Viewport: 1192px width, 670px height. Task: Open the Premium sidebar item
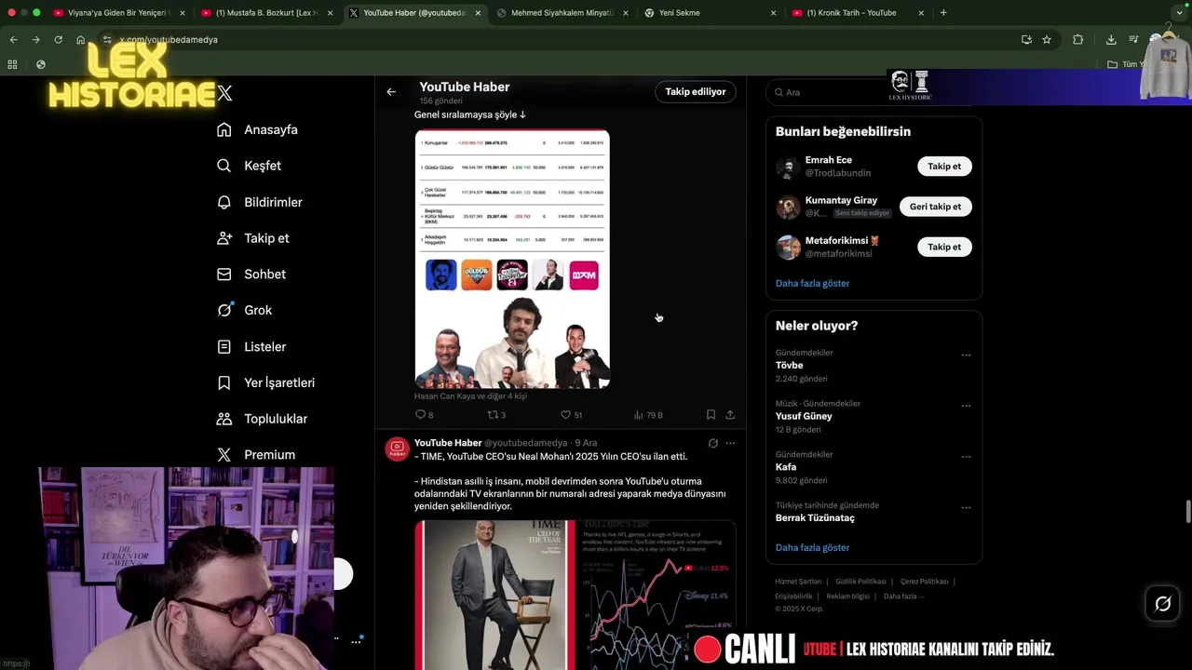point(256,454)
